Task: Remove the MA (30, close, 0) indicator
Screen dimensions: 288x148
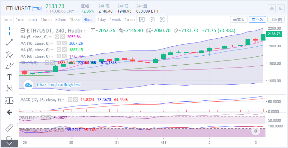Action: [64, 50]
